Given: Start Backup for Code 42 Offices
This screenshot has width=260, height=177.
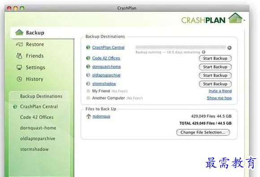Looking at the screenshot, I should (x=215, y=59).
